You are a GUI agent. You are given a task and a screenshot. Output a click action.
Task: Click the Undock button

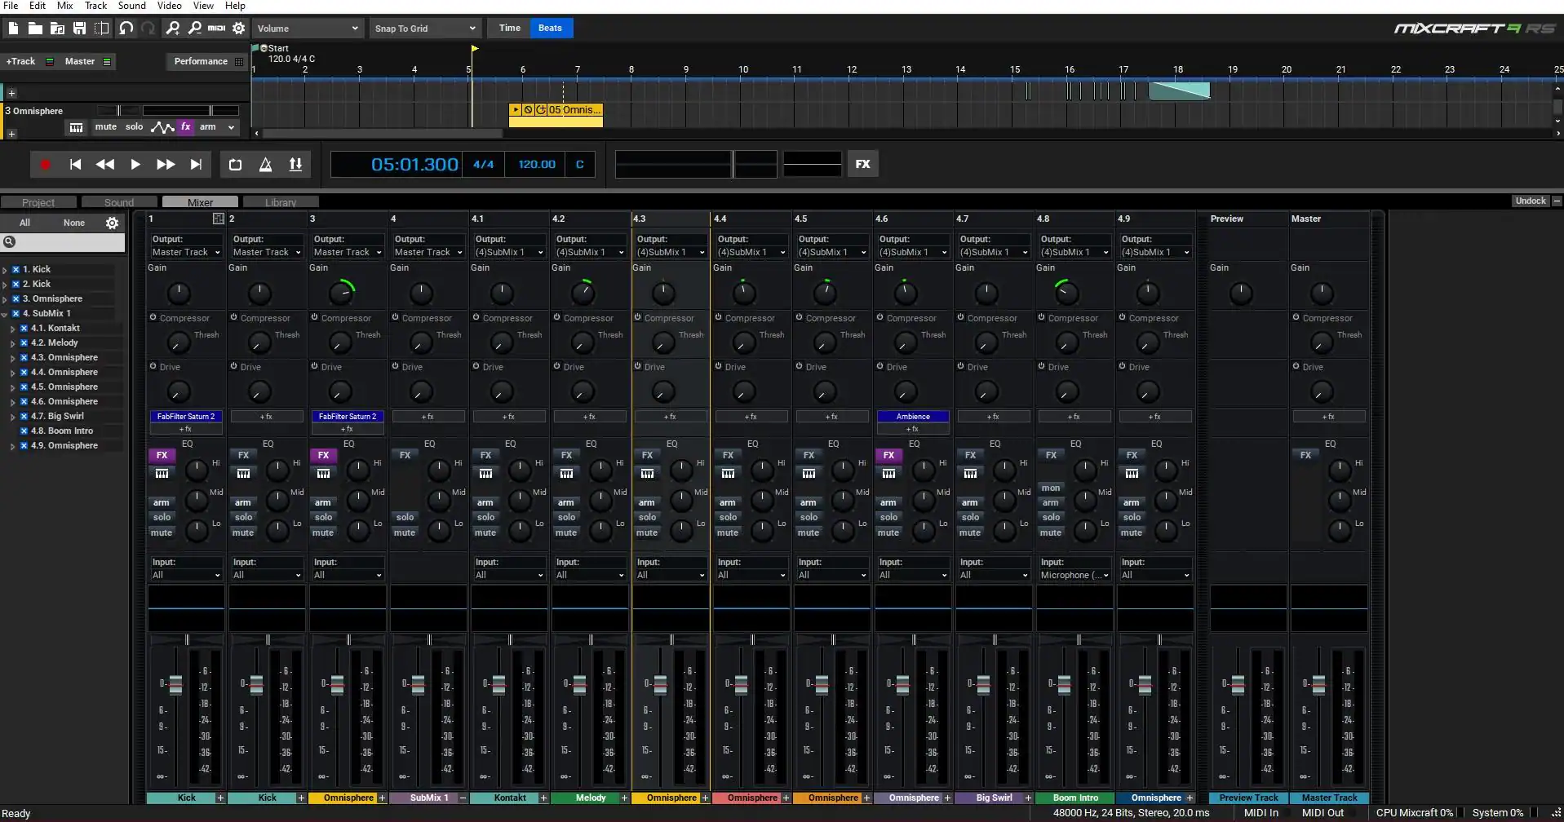pyautogui.click(x=1530, y=201)
